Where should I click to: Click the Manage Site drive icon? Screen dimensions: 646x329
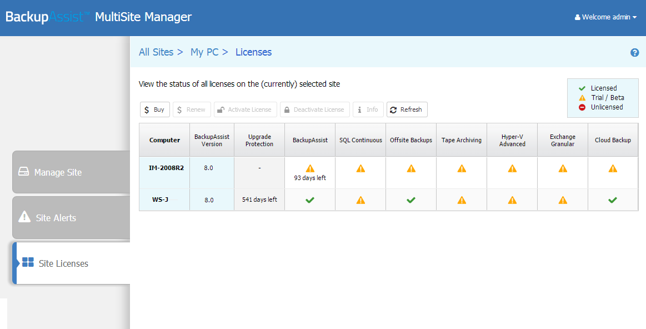[23, 172]
